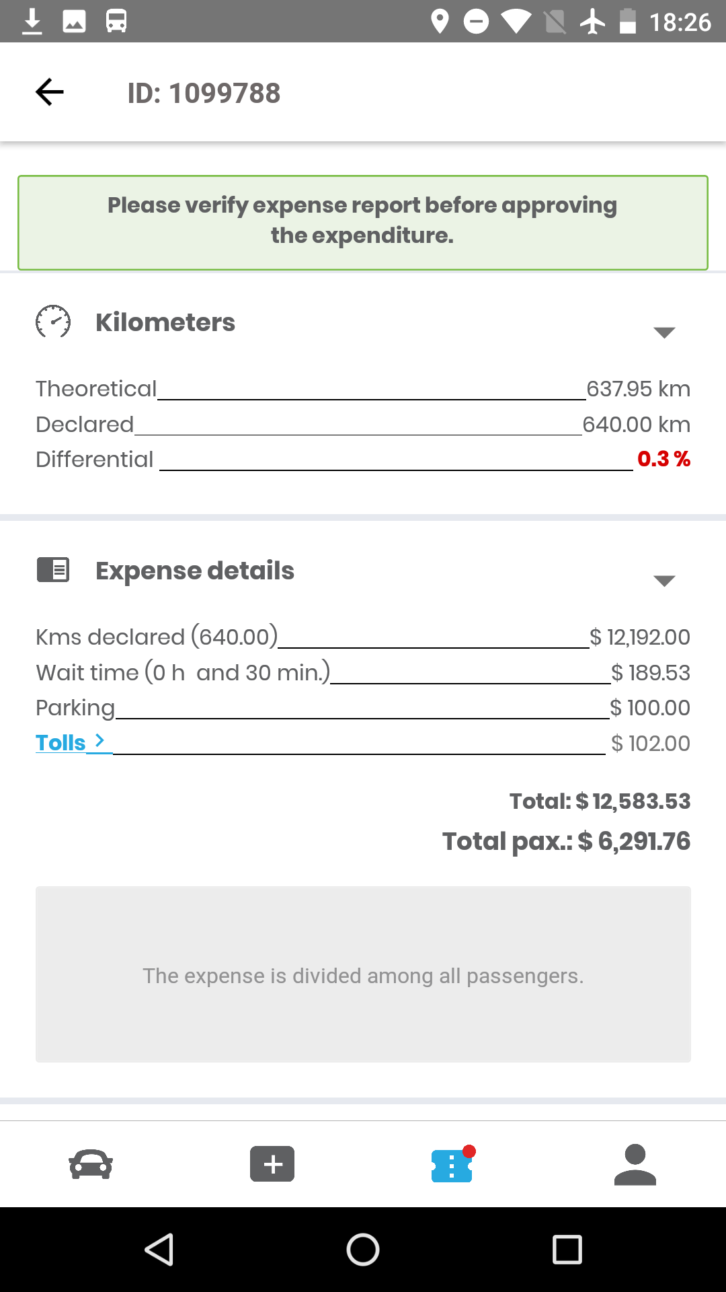Open the user profile icon

[635, 1164]
